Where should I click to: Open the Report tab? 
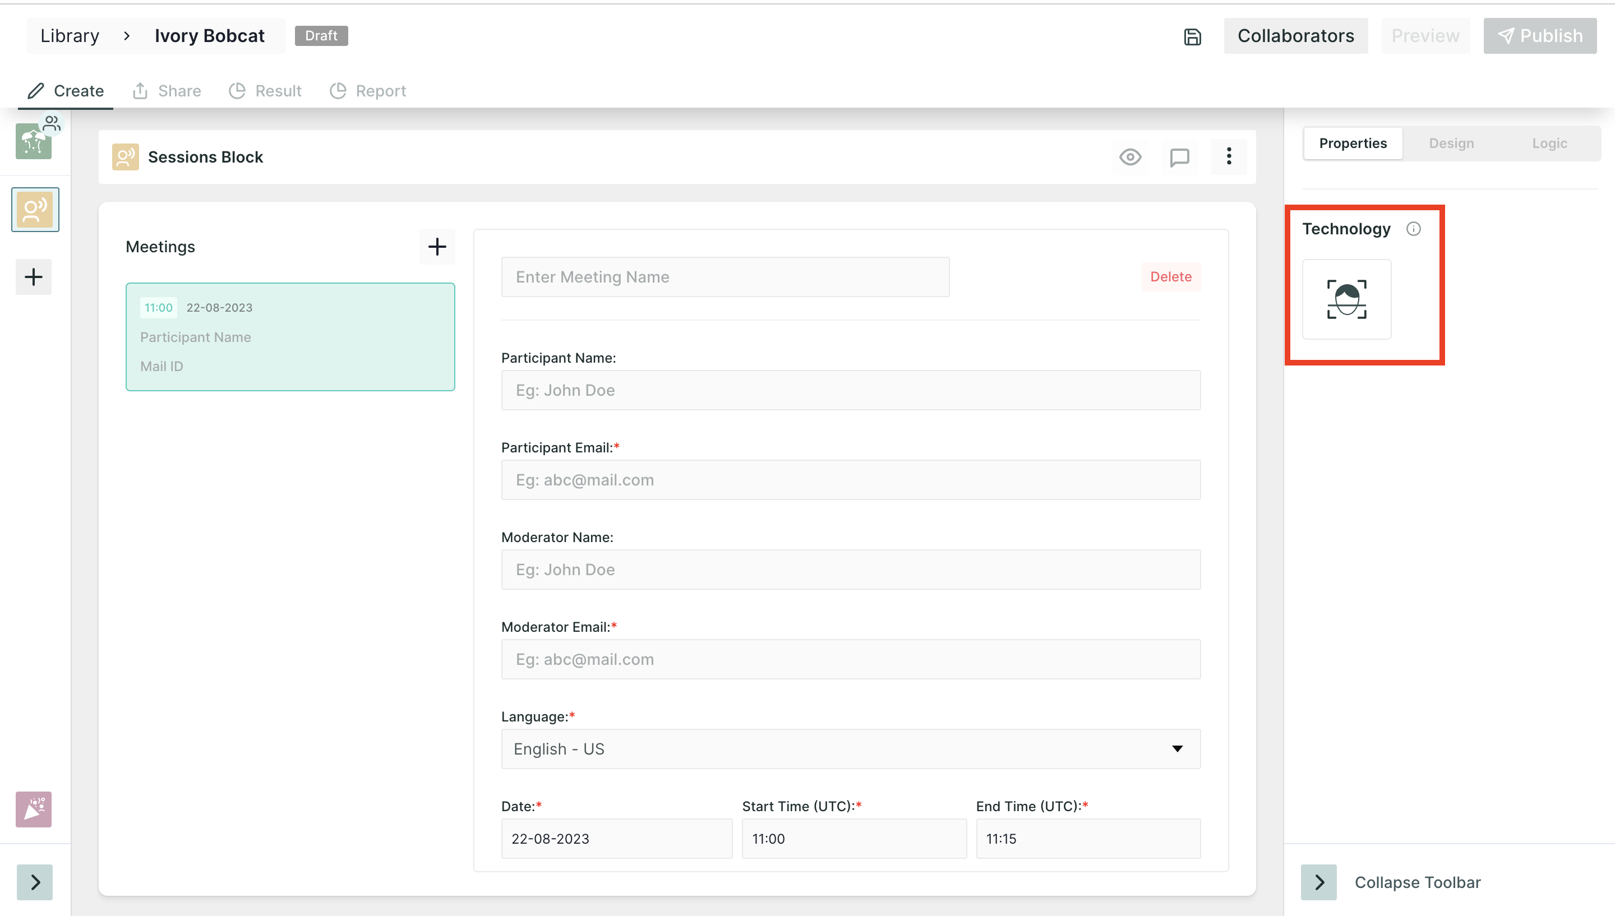coord(367,91)
